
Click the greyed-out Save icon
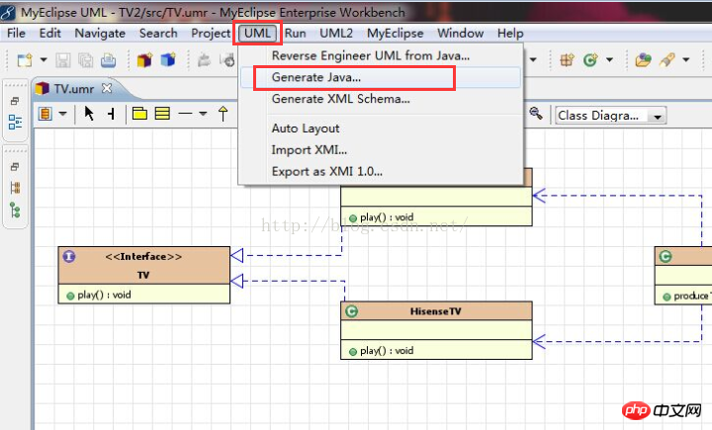[63, 60]
